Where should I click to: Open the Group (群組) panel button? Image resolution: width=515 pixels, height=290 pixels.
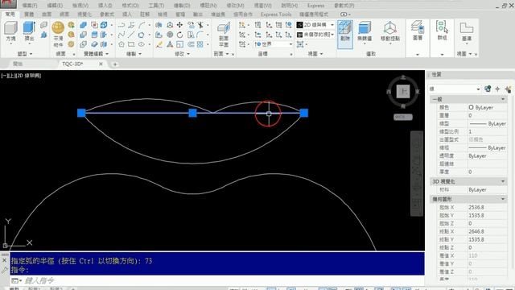(x=442, y=31)
